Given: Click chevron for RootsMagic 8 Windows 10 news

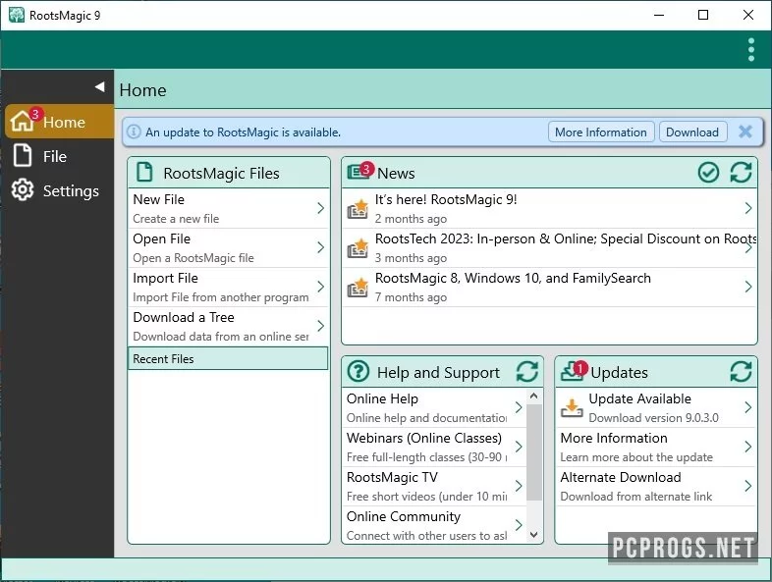Looking at the screenshot, I should tap(747, 287).
